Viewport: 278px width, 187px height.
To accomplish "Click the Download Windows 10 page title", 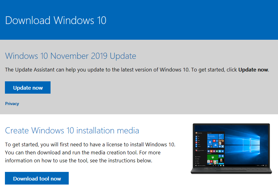I will (x=56, y=20).
